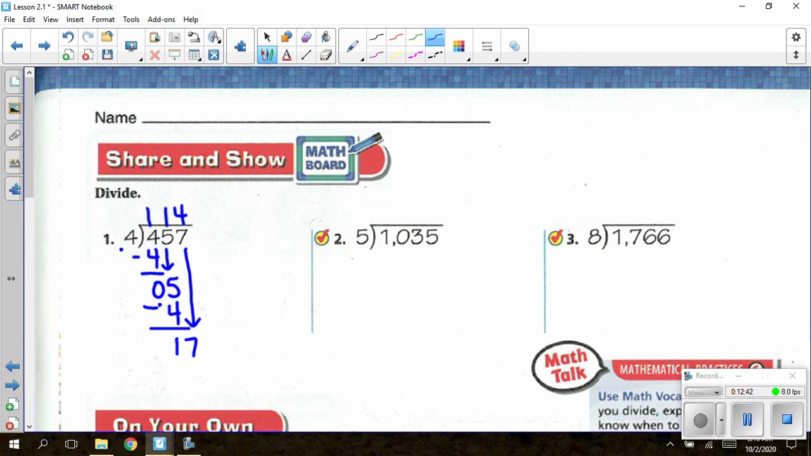Open the add-ons puzzle piece in toolbar

240,46
